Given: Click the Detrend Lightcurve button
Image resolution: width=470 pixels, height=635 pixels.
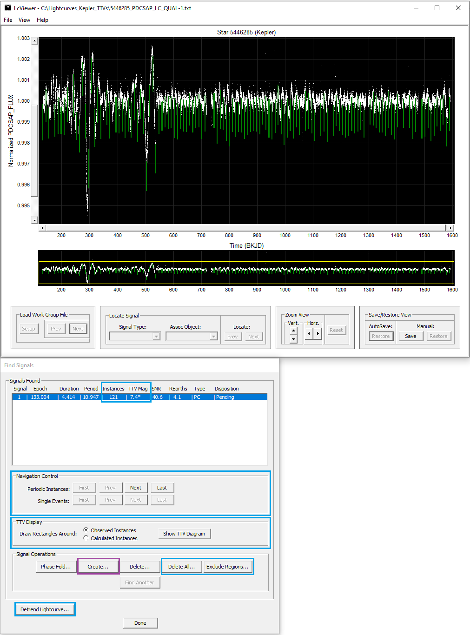Looking at the screenshot, I should [45, 609].
